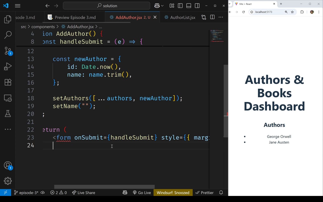Click the Copilot icon in the title bar
323x202 pixels.
click(157, 6)
